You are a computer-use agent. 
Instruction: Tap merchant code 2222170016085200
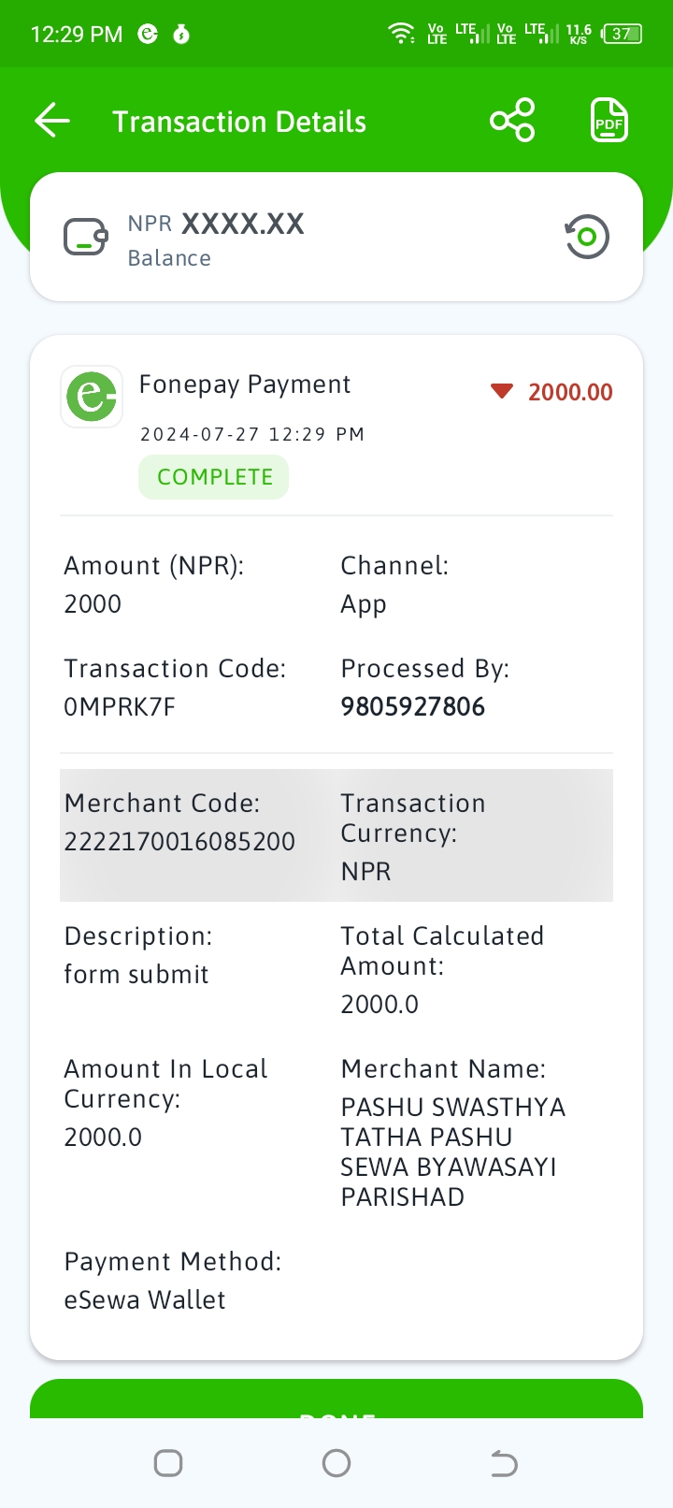[179, 841]
